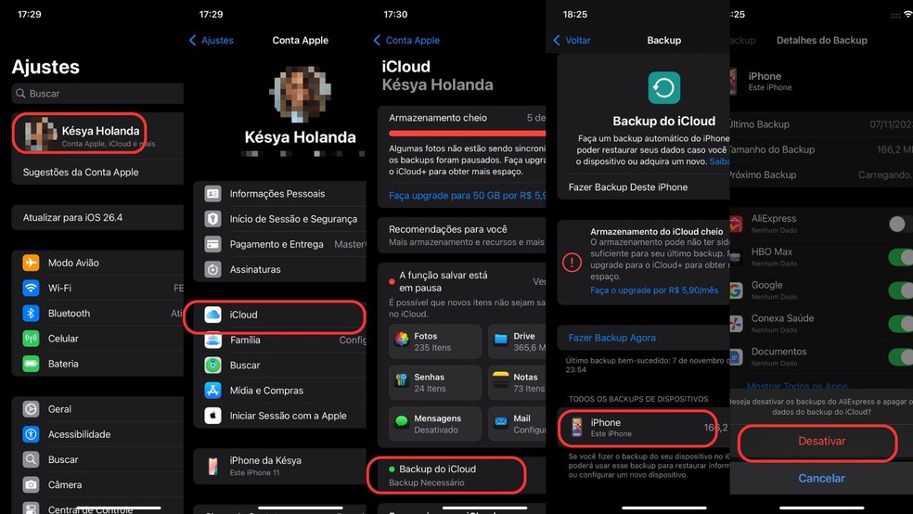
Task: Tap Desativar to confirm
Action: [821, 442]
